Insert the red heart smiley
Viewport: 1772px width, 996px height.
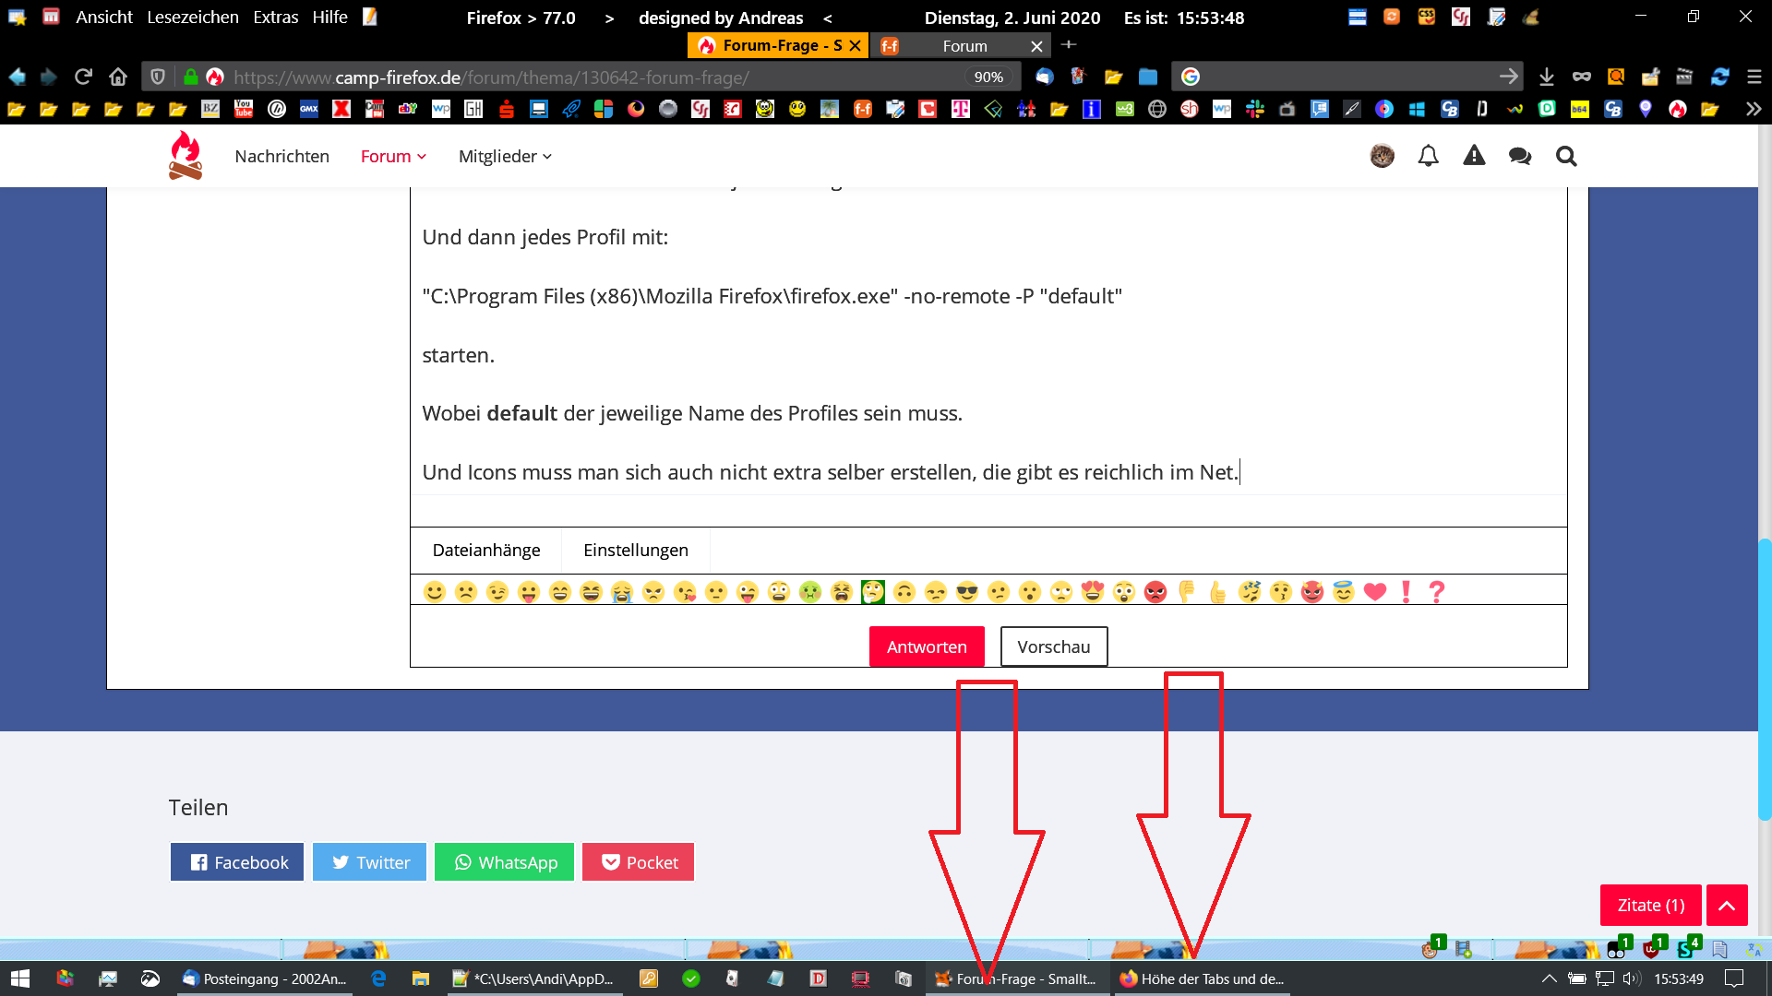coord(1374,592)
